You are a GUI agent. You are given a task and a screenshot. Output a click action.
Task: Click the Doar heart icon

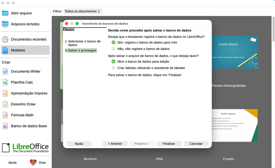[x=33, y=162]
